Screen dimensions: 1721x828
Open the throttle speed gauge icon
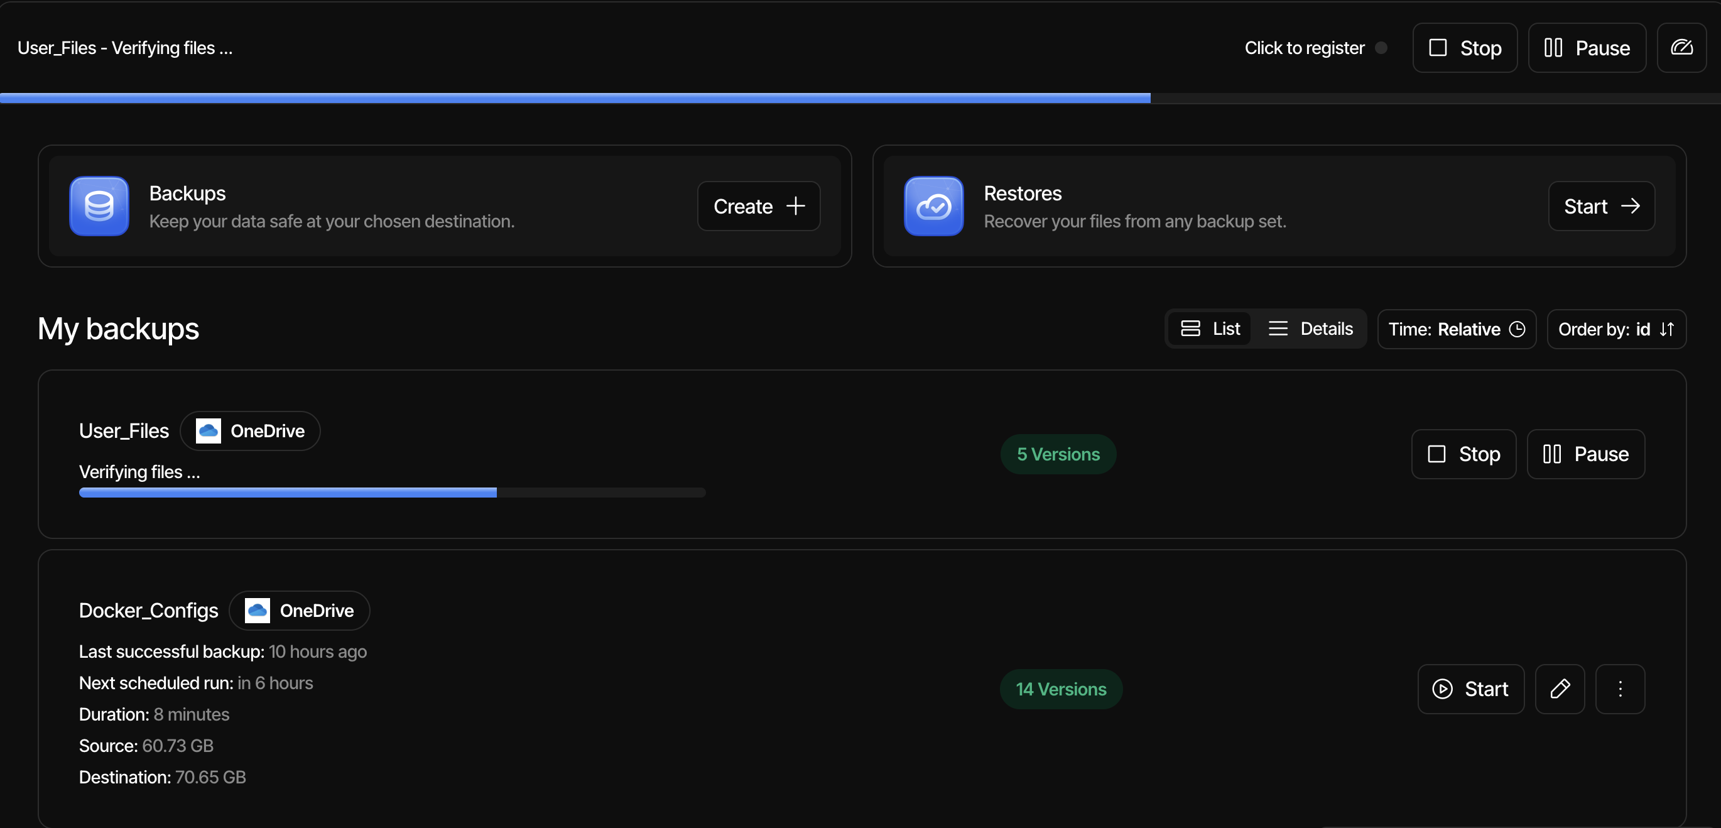coord(1681,48)
